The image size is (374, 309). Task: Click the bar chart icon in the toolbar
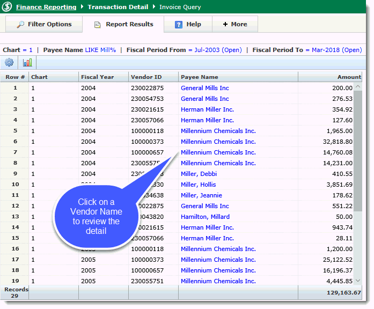[27, 62]
